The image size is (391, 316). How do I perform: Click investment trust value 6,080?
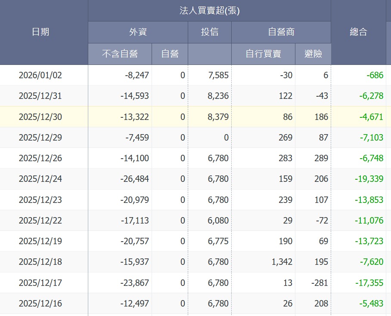218,221
